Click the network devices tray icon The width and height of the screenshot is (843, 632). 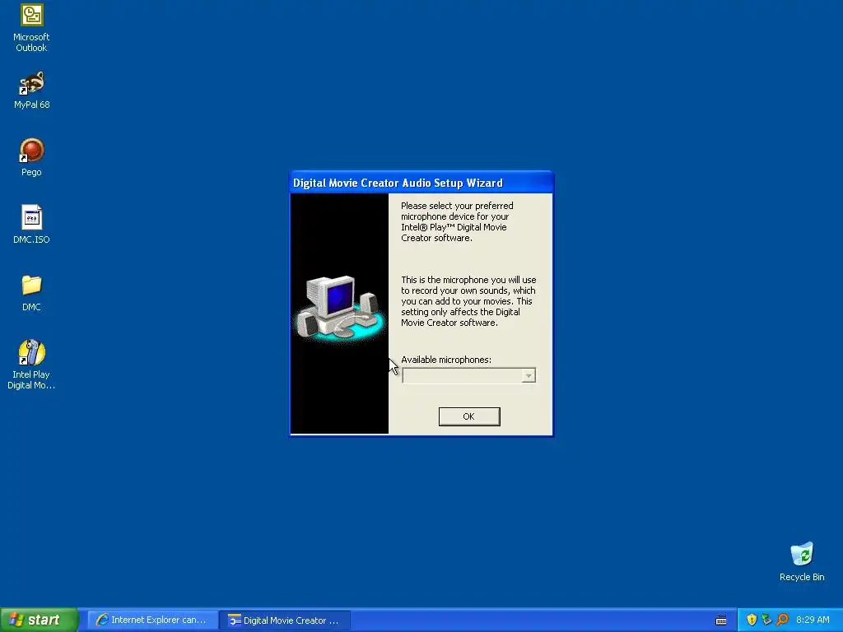[x=766, y=620]
